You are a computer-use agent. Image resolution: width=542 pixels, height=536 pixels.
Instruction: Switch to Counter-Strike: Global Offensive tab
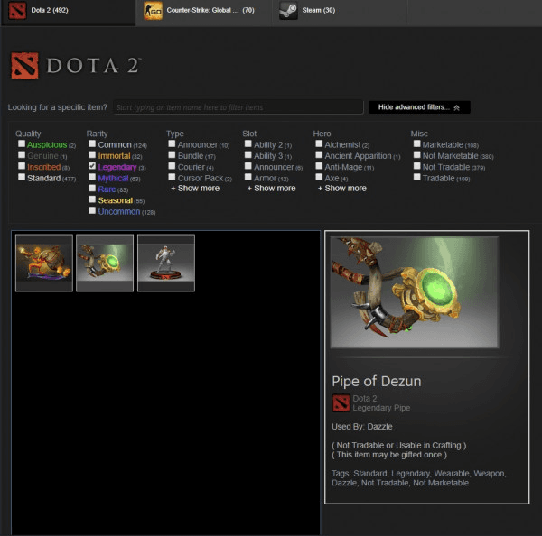click(204, 12)
